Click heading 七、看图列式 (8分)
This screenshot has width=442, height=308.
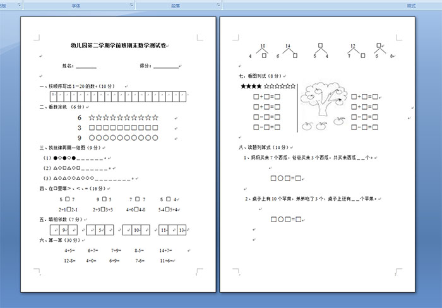coord(261,76)
